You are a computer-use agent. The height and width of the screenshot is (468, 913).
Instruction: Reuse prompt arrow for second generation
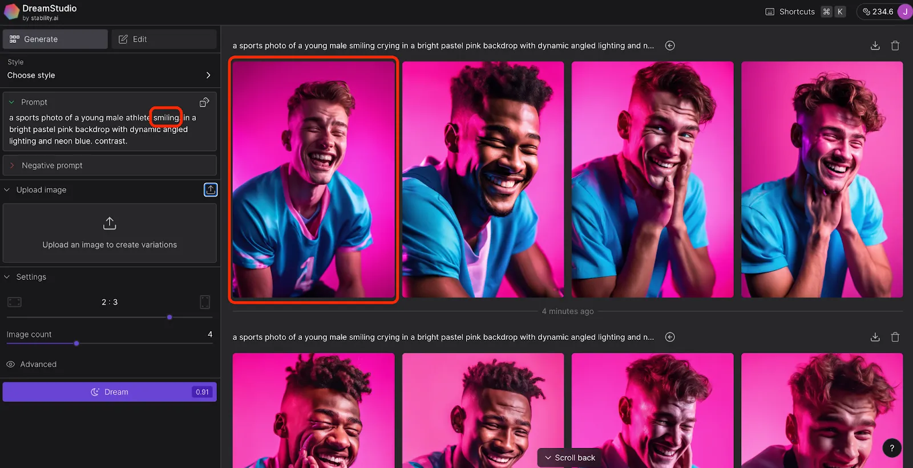pyautogui.click(x=670, y=337)
